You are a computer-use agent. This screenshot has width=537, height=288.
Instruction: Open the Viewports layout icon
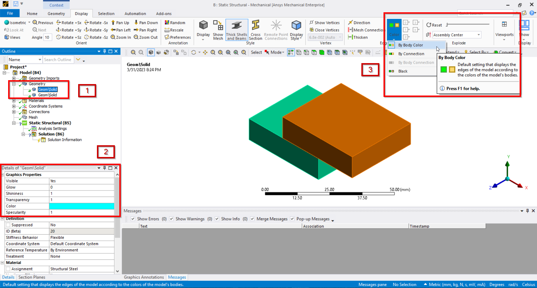(504, 25)
